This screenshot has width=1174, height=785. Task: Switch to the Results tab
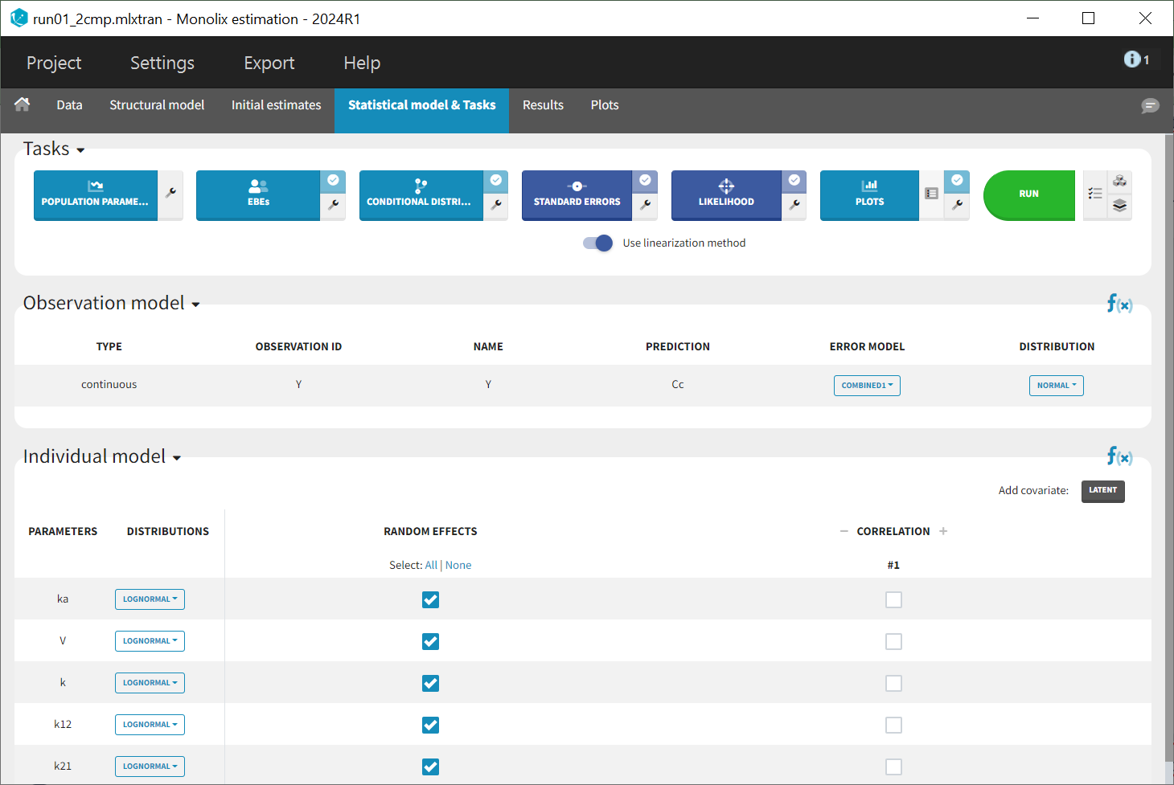[x=543, y=105]
